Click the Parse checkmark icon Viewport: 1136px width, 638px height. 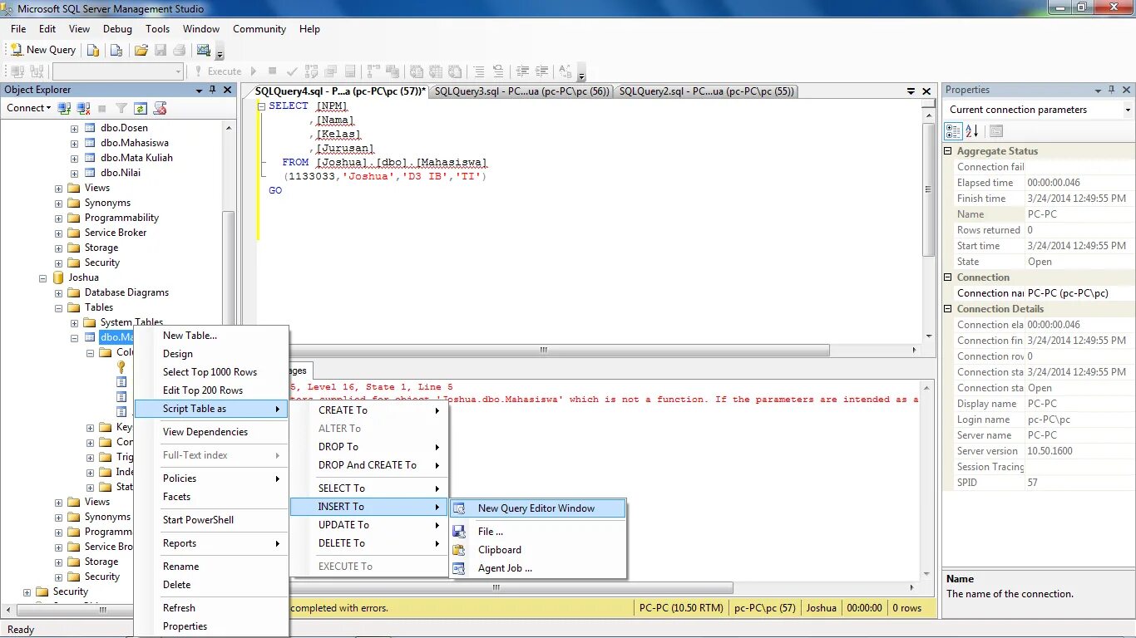click(294, 71)
